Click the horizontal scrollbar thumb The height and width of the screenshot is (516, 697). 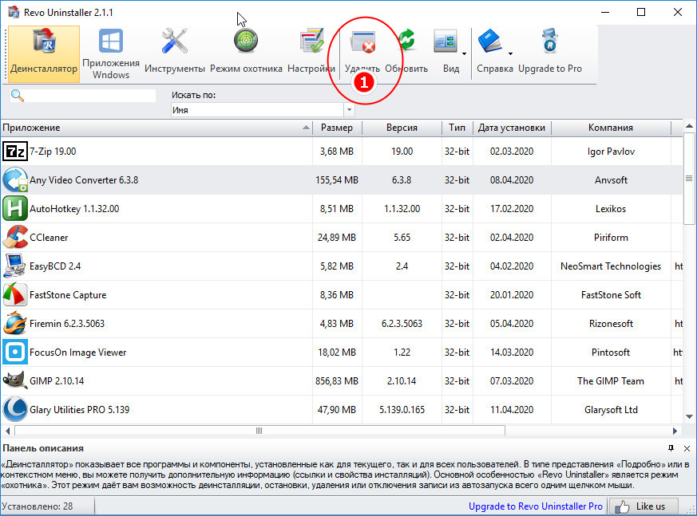[x=259, y=431]
